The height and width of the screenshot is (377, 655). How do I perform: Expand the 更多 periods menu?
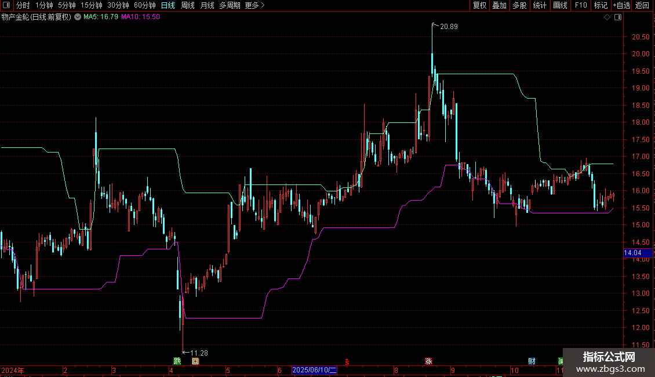254,5
